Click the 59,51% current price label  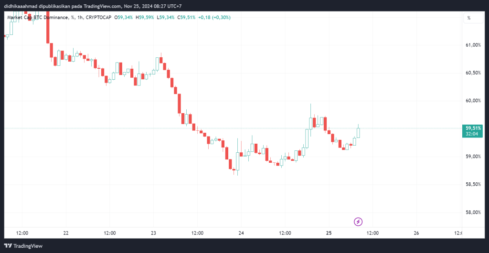pos(473,128)
